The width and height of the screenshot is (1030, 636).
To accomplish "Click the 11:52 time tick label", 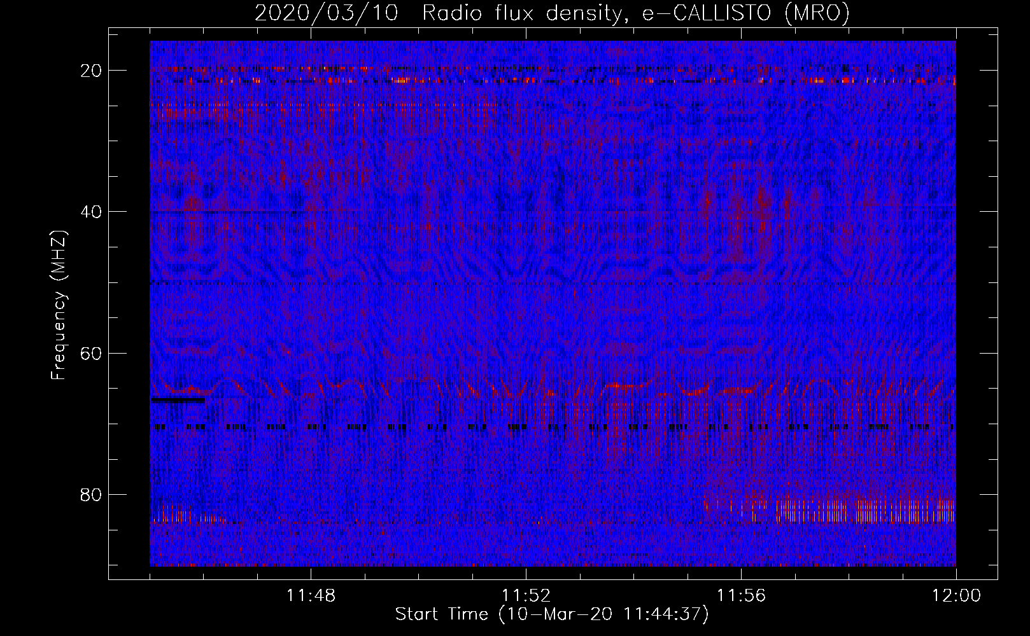I will coord(526,596).
